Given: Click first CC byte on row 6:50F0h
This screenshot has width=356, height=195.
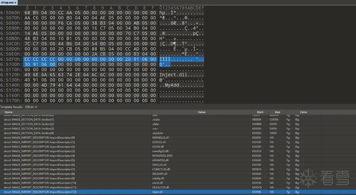Looking at the screenshot, I should coord(27,59).
